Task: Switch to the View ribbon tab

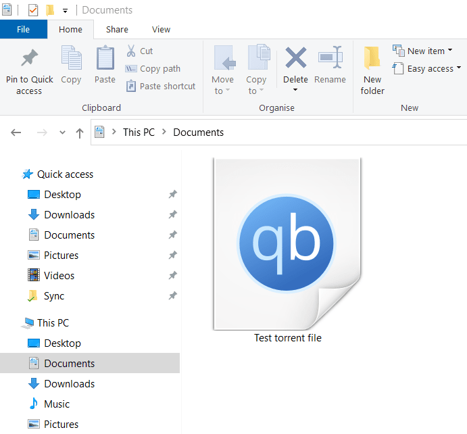Action: point(161,29)
